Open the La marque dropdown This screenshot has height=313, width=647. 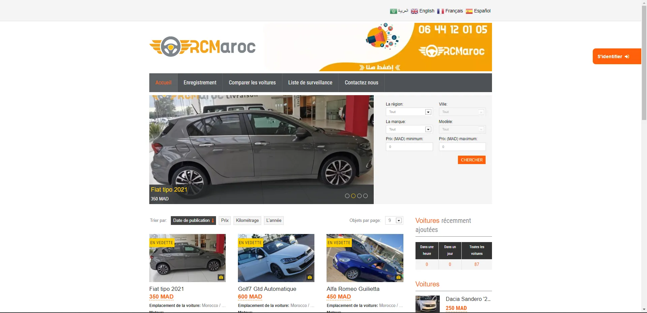(x=409, y=129)
